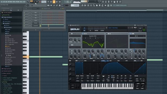The width and height of the screenshot is (167, 94).
Task: Open the HP 12 filter type selector
Action: point(138,36)
